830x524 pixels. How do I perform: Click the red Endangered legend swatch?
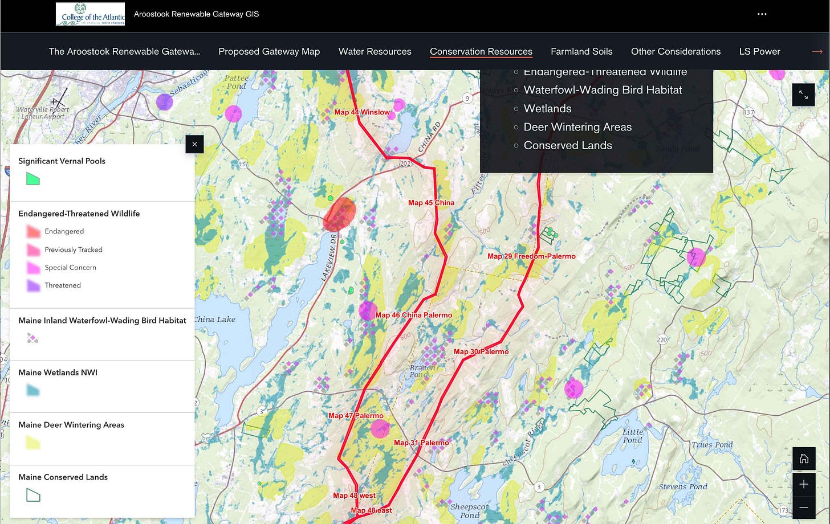coord(33,231)
